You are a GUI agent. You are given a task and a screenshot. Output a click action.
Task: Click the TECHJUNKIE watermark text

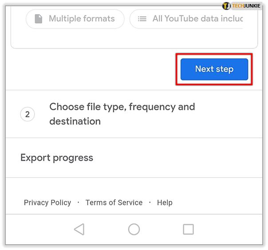(248, 6)
